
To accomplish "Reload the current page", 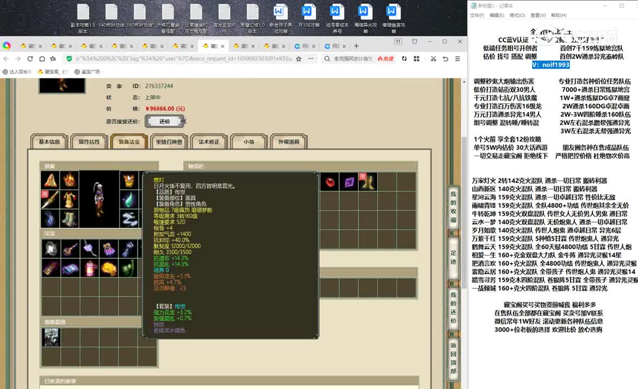I will 30,59.
